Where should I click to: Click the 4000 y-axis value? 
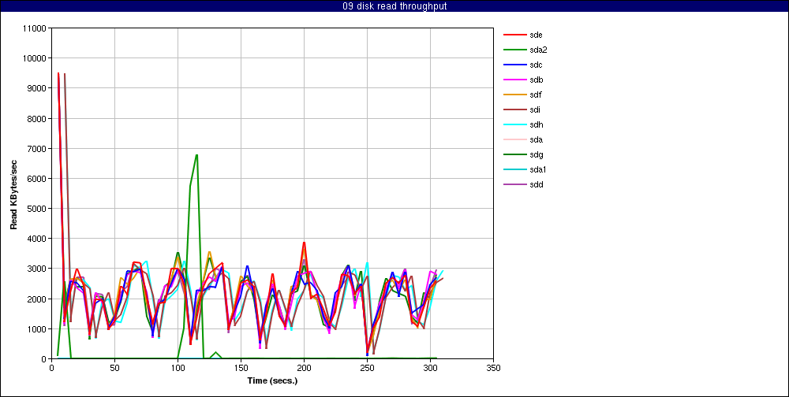click(x=37, y=239)
